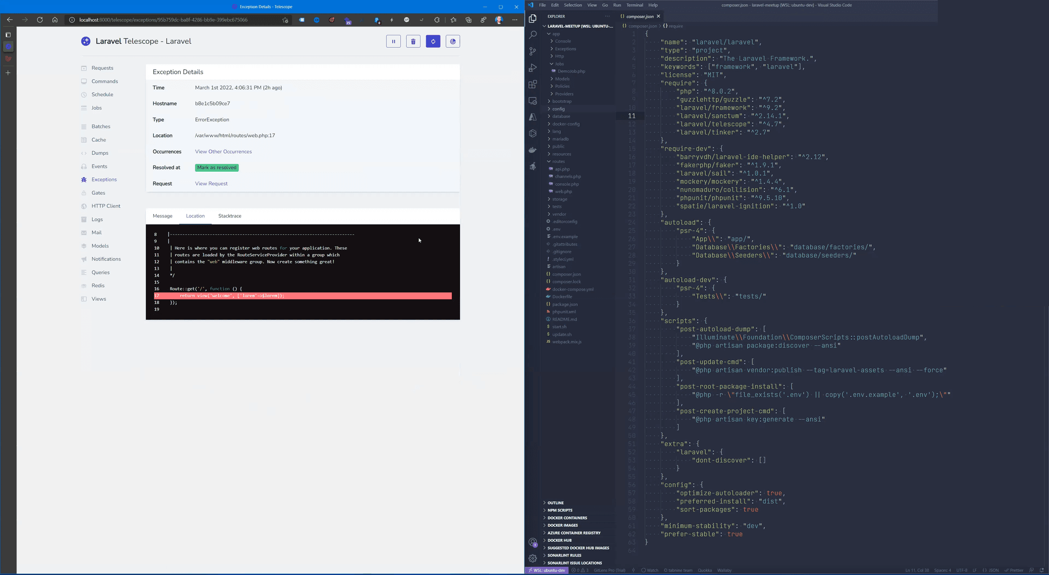Open VS Code Accounts icon
Viewport: 1049px width, 575px height.
(533, 542)
